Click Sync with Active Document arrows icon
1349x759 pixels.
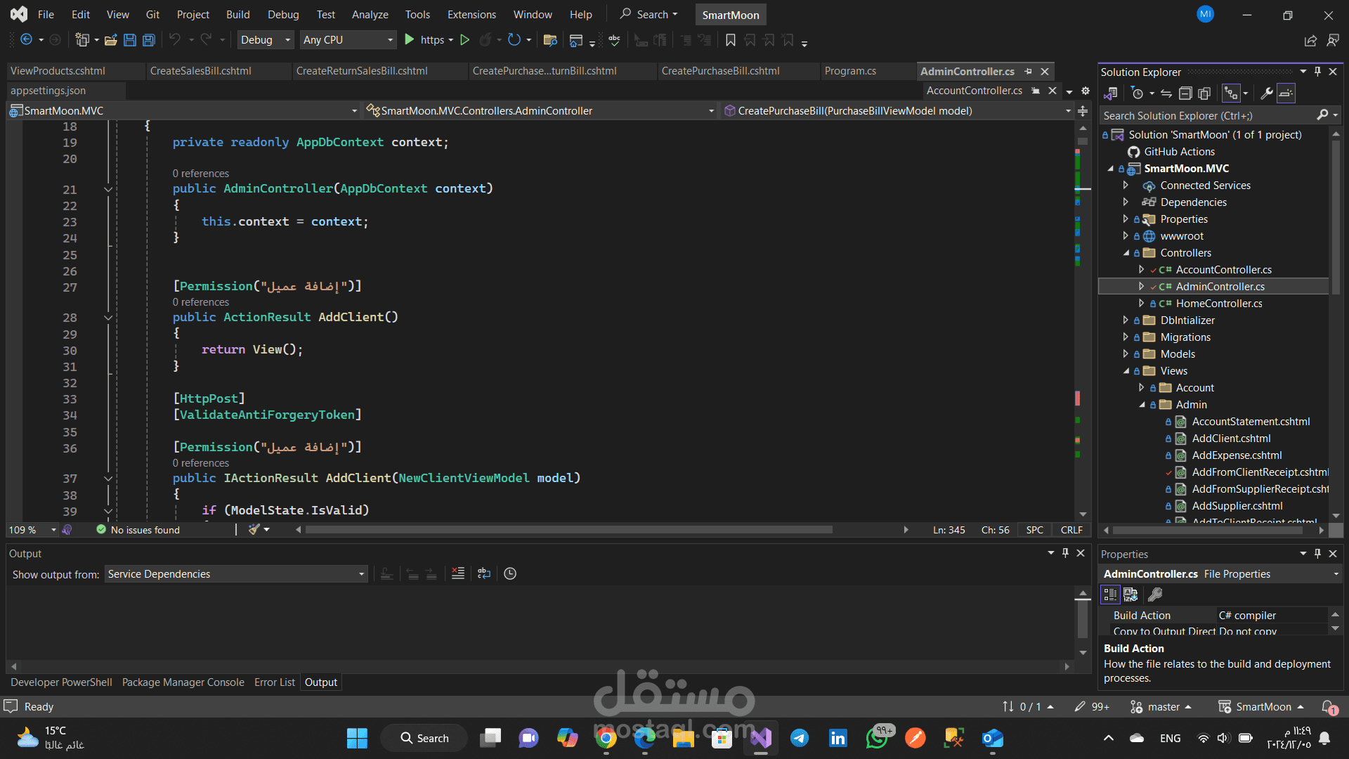click(1166, 93)
